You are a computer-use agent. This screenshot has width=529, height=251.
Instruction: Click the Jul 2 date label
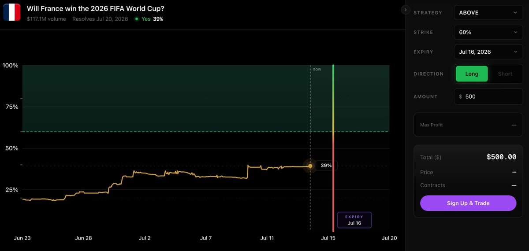click(x=145, y=238)
